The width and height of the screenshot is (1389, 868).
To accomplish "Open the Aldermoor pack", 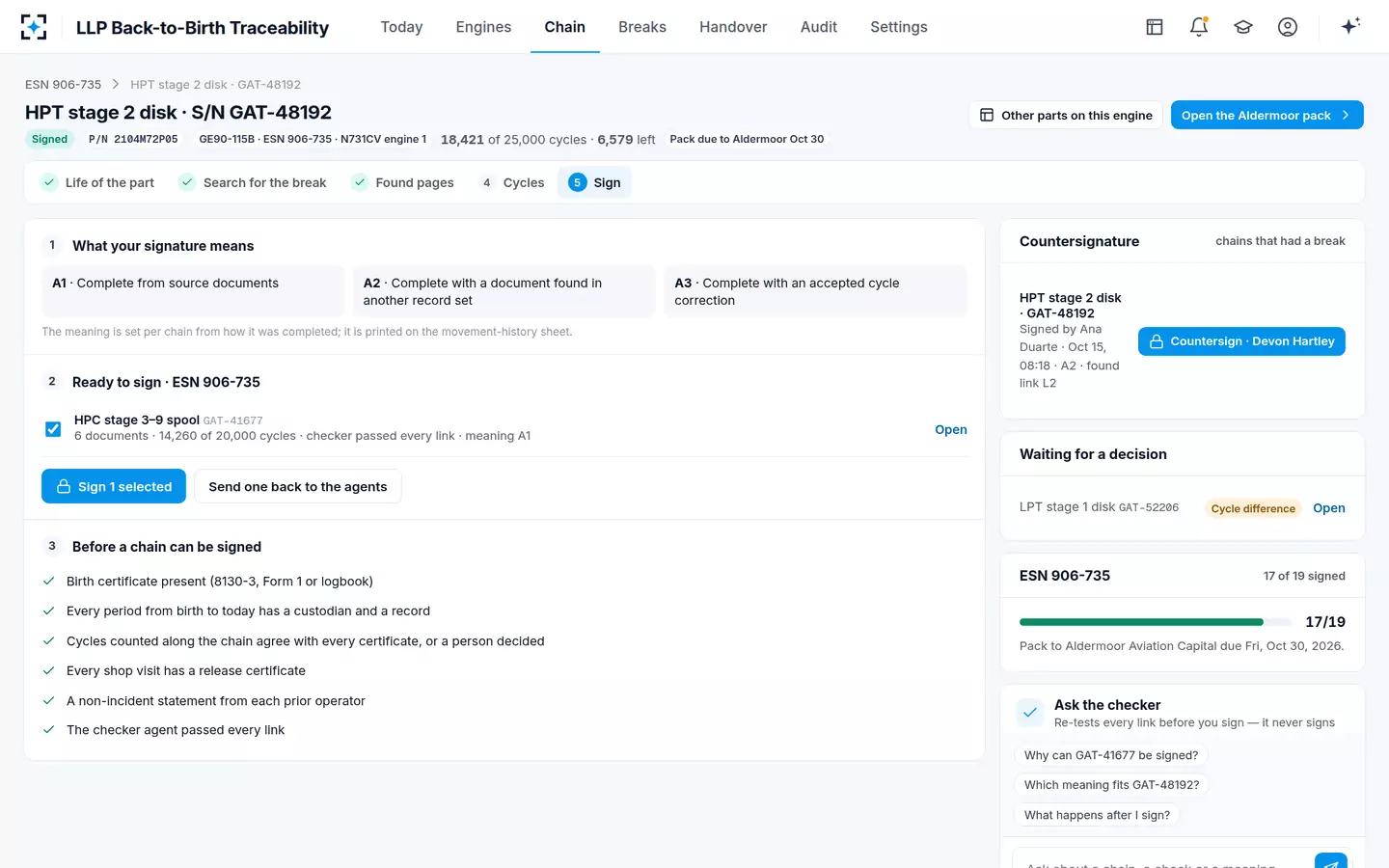I will click(1267, 115).
